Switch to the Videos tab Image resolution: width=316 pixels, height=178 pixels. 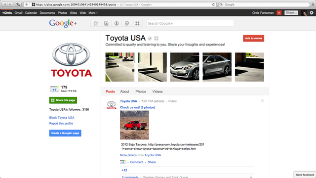(158, 91)
